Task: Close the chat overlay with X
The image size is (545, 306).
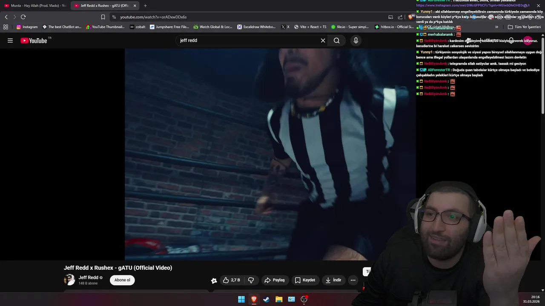Action: [538, 6]
